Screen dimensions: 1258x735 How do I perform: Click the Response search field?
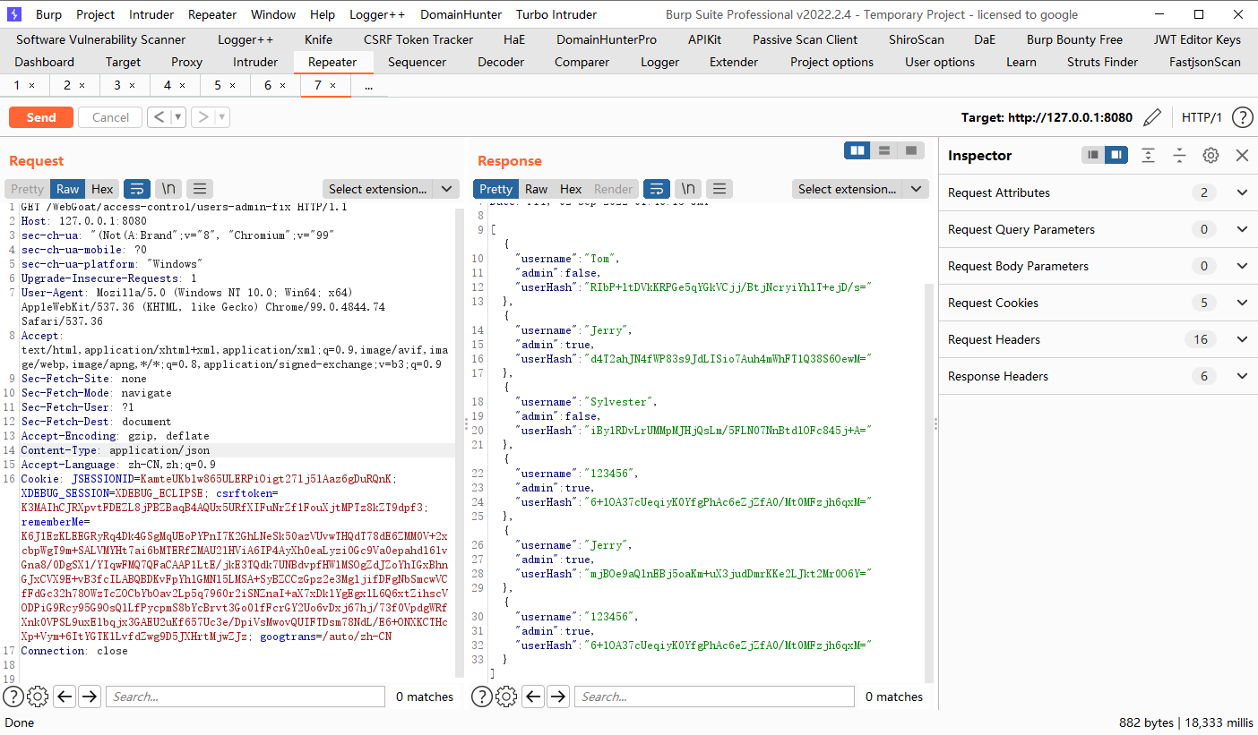point(714,697)
